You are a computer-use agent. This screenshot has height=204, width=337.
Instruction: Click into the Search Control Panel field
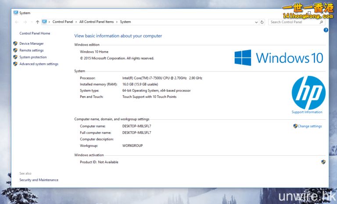pos(297,22)
